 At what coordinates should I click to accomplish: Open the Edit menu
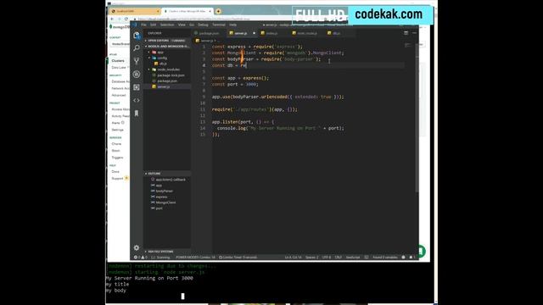(153, 25)
